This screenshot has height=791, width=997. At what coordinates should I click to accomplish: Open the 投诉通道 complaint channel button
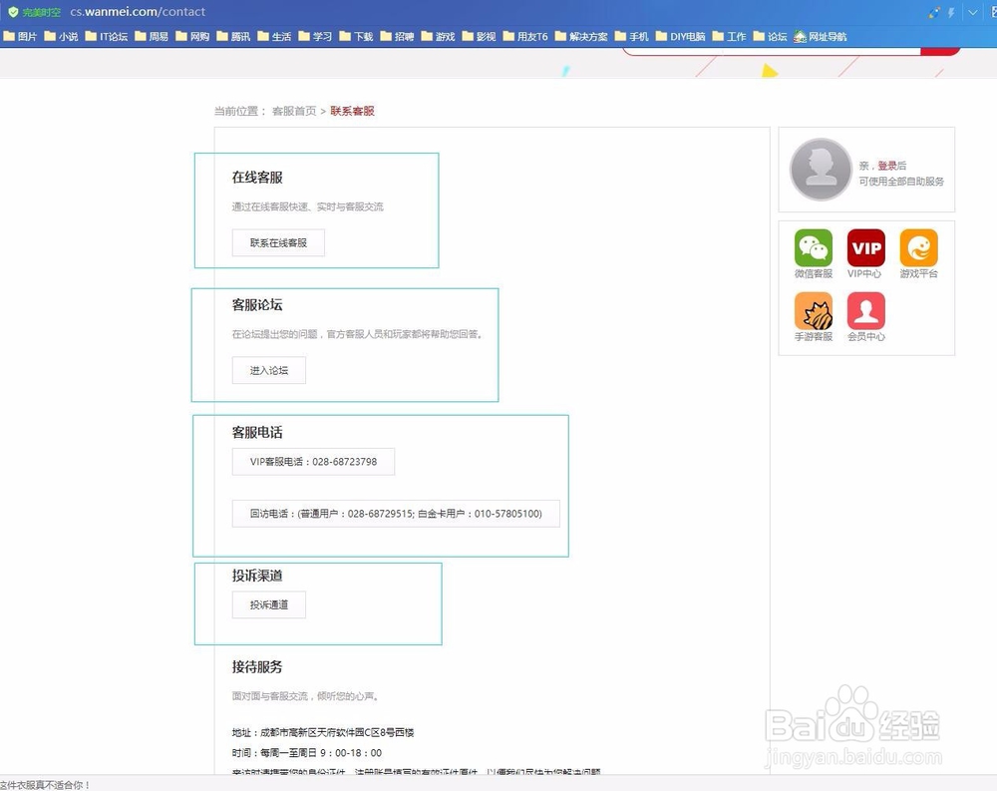268,604
